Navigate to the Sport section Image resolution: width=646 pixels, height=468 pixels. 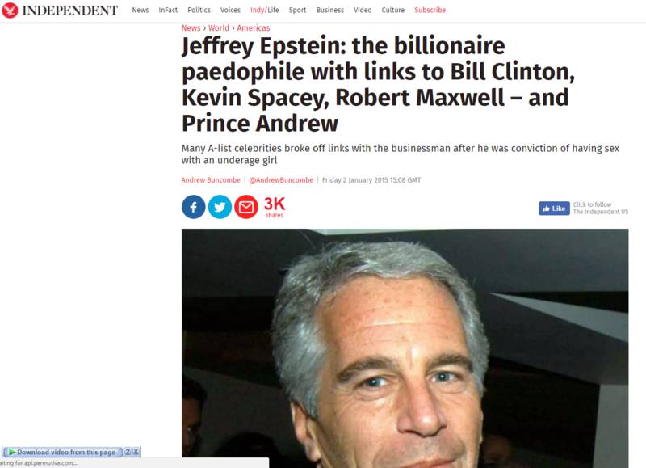(297, 11)
